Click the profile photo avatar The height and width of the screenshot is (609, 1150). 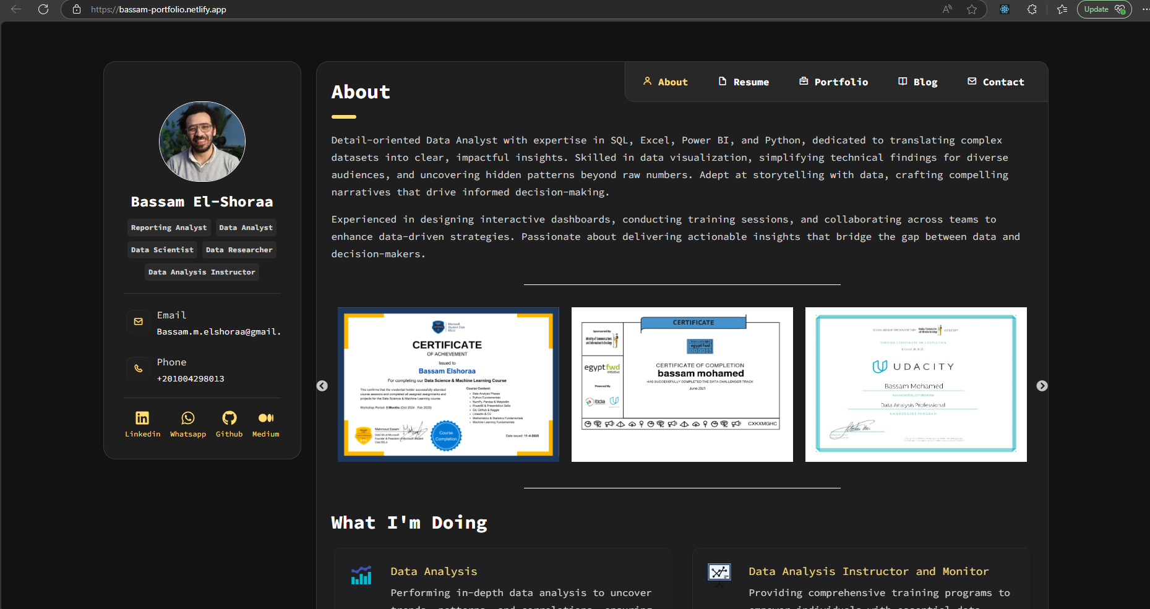(x=202, y=142)
